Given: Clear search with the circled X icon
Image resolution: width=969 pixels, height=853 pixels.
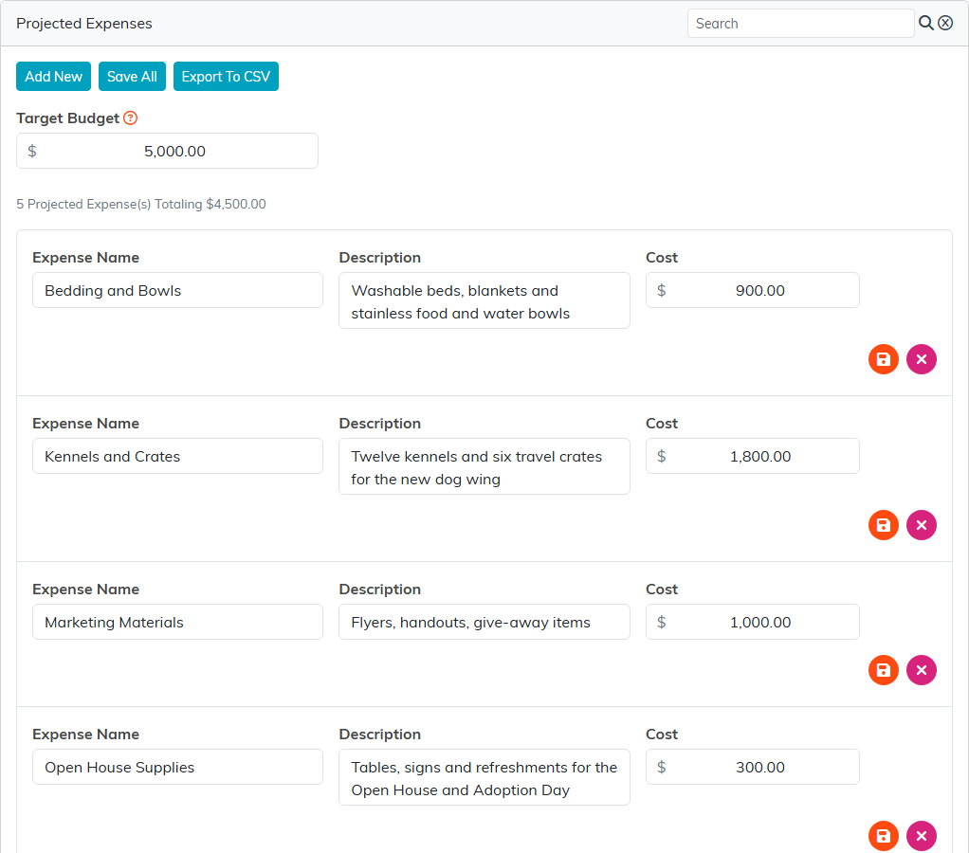Looking at the screenshot, I should coord(945,23).
